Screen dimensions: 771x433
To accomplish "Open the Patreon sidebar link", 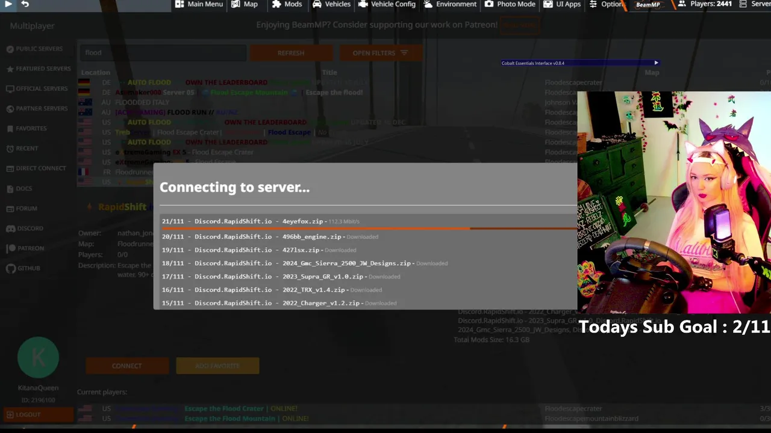I will pos(25,248).
